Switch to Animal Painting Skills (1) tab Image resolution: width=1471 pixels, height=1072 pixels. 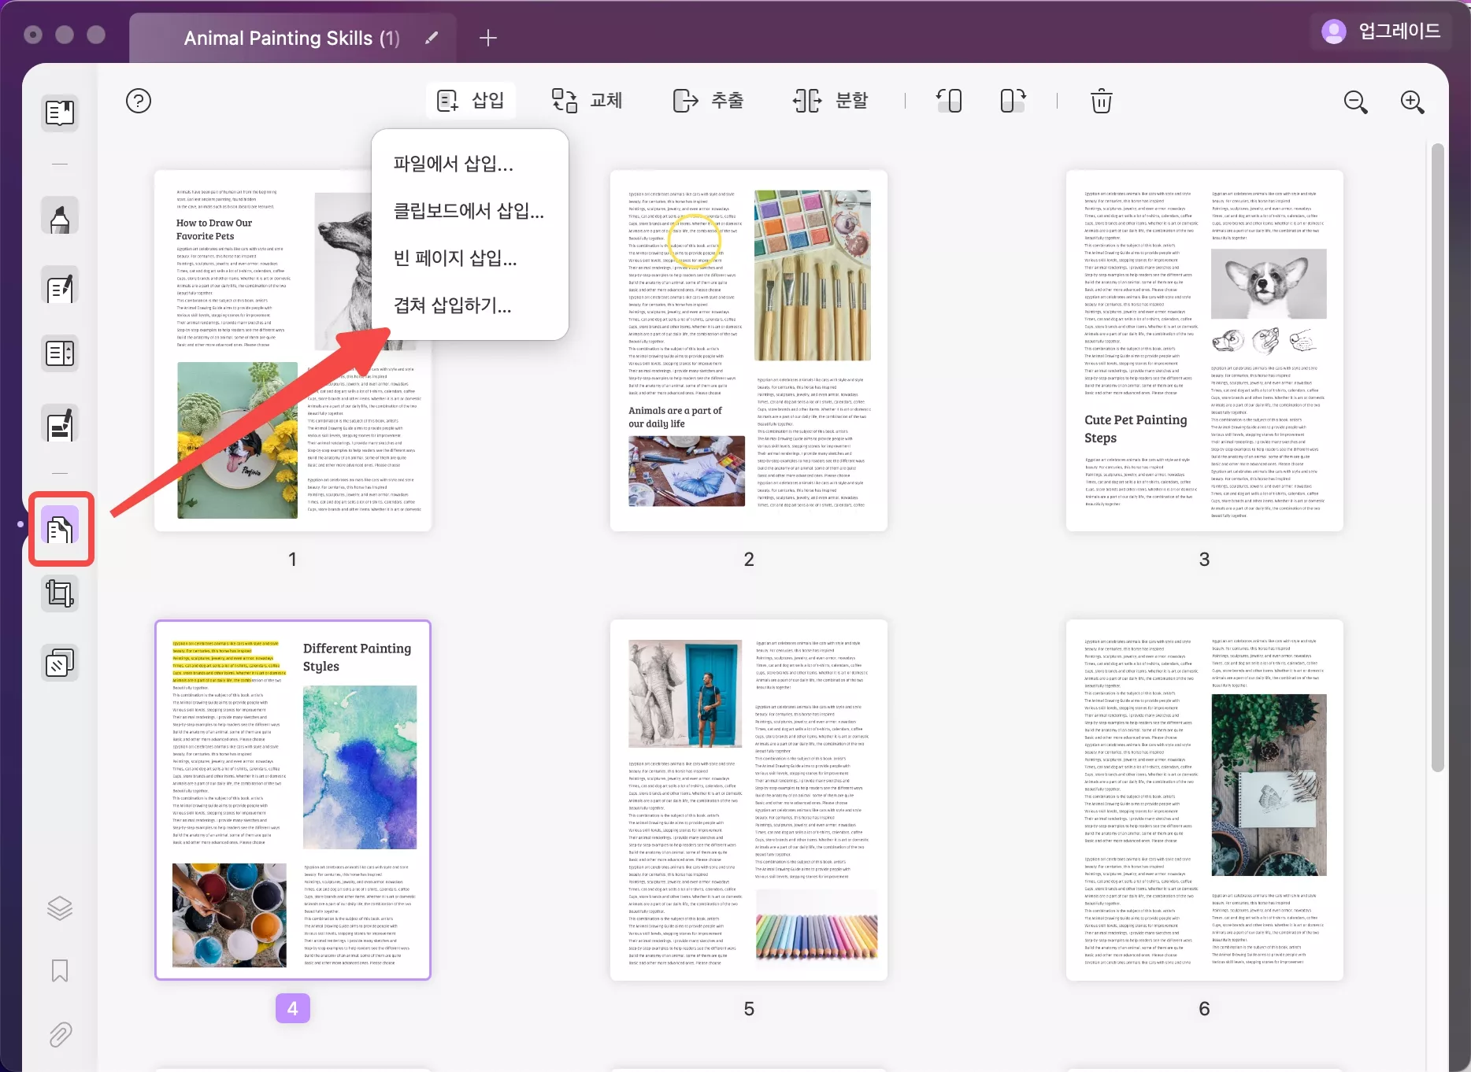coord(292,38)
